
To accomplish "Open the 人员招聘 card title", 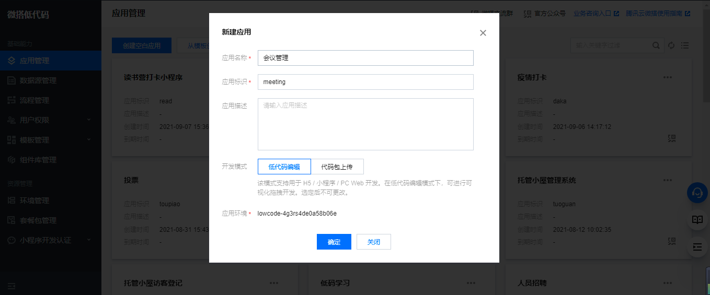I will click(x=532, y=283).
